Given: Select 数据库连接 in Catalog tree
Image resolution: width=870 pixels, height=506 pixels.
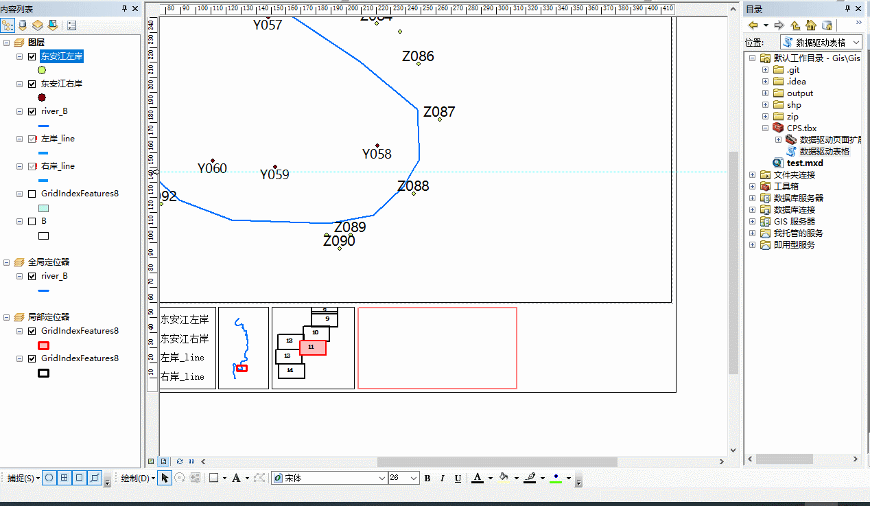Looking at the screenshot, I should 795,209.
